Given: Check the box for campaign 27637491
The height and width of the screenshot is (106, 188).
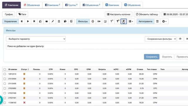Looking at the screenshot, I should 5,98.
